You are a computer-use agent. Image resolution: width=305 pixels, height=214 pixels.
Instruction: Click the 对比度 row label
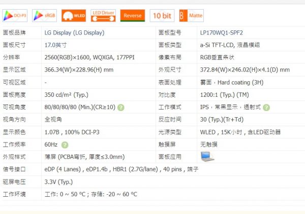(167, 95)
